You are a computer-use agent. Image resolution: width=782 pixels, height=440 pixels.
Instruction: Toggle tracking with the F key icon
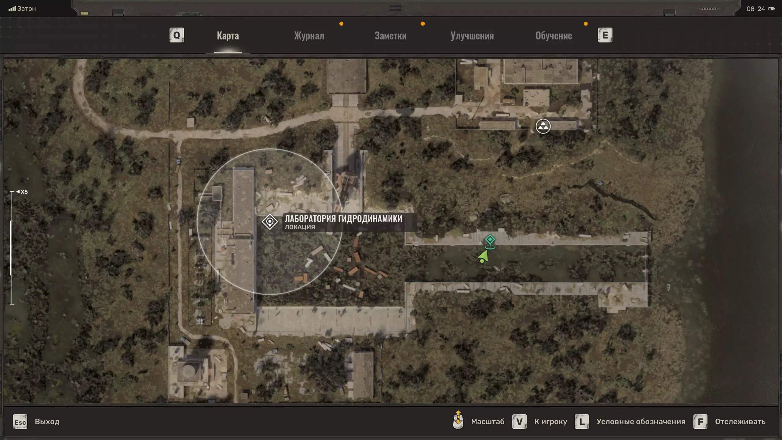(x=700, y=422)
